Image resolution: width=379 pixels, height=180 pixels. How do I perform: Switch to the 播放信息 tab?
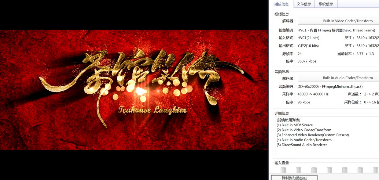click(x=281, y=4)
